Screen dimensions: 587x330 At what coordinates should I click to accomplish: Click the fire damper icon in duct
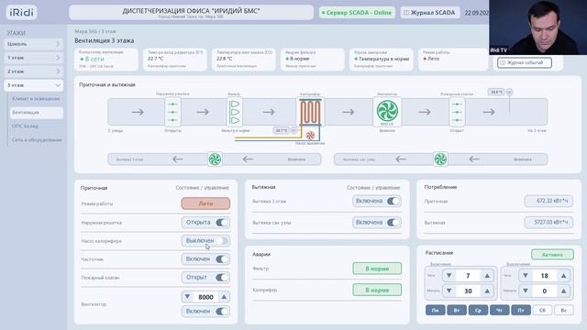[x=457, y=112]
